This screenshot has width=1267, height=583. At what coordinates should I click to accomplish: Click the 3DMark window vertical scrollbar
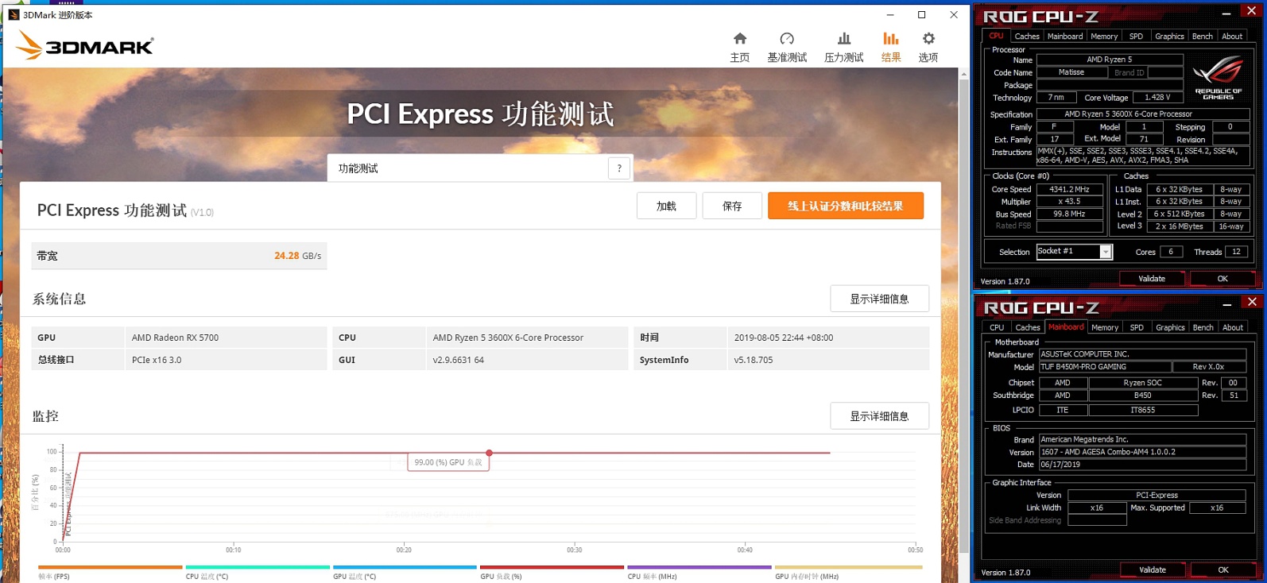pos(964,318)
